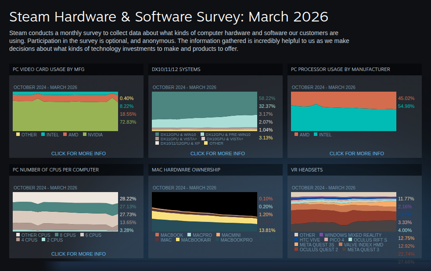Click the INTEL legend entry in processor chart
431x271 pixels.
[323, 135]
